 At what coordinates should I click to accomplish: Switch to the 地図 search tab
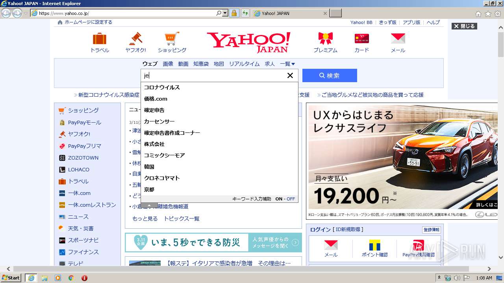tap(219, 64)
